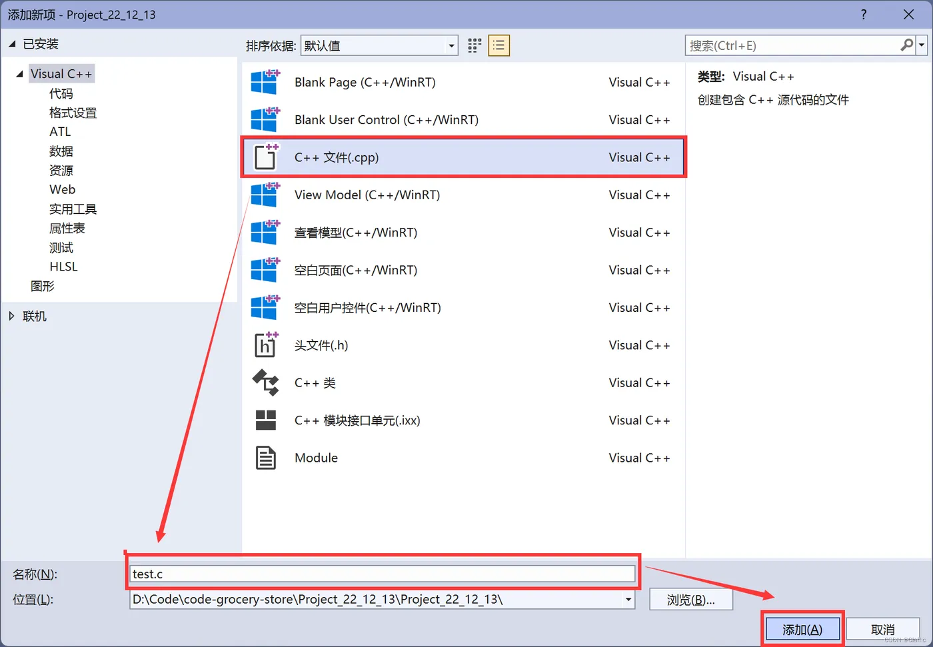Expand the 联机 section
This screenshot has width=933, height=647.
click(x=11, y=316)
